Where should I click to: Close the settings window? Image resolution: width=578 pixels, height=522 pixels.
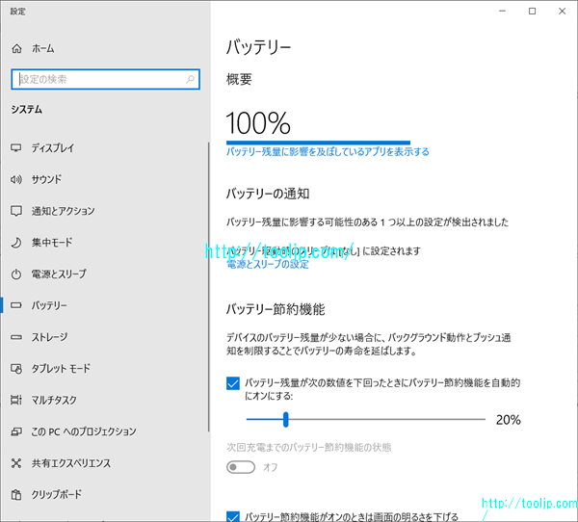563,11
